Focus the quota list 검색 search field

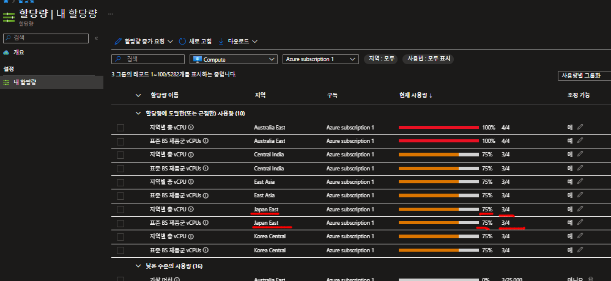point(148,59)
